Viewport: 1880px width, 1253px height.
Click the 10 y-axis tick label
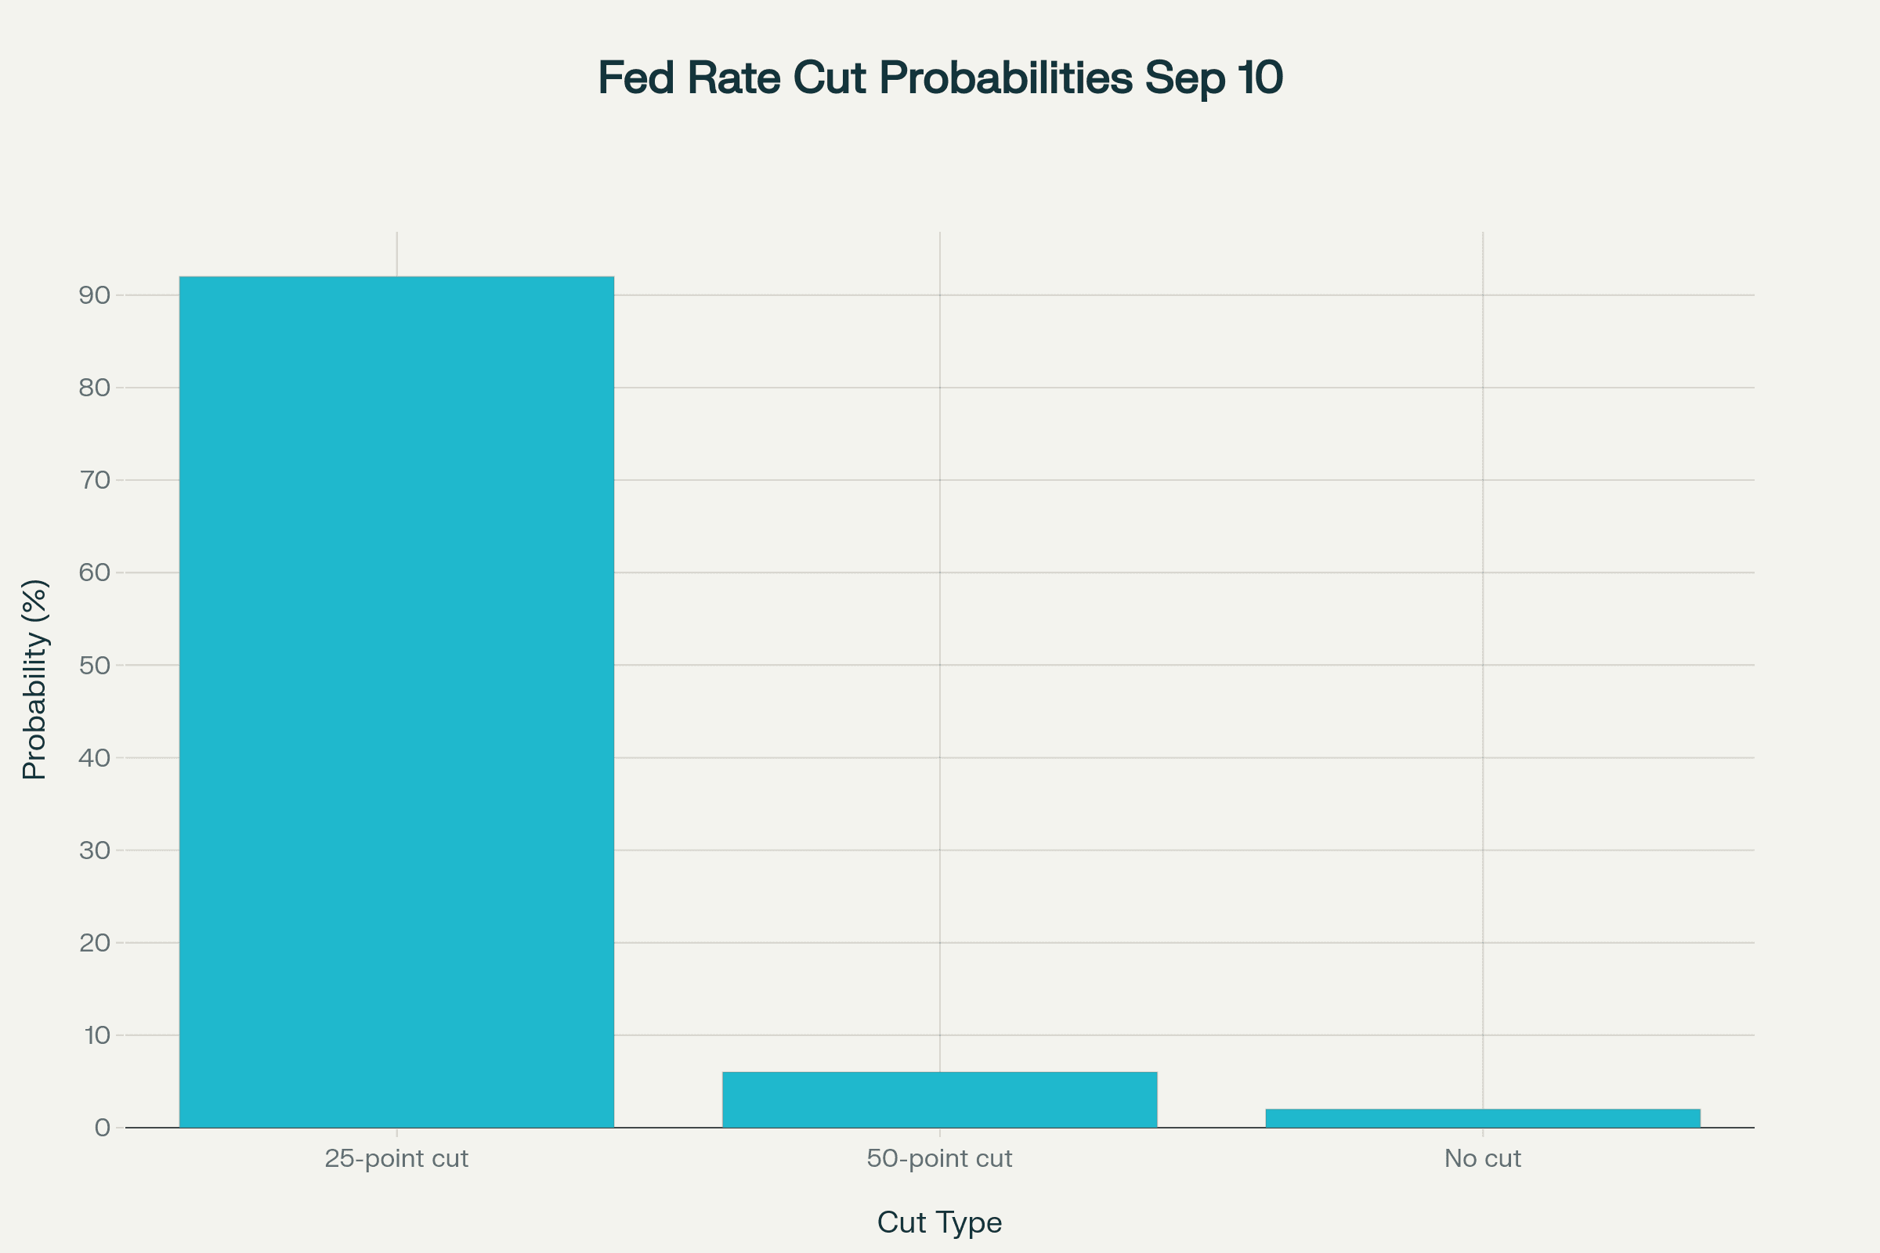point(96,1035)
